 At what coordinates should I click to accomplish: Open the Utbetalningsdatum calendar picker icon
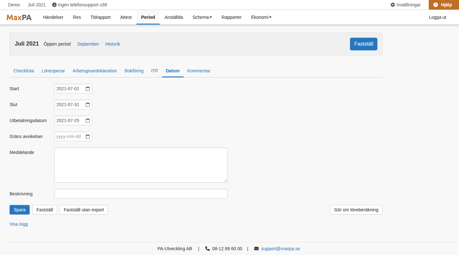pyautogui.click(x=88, y=120)
